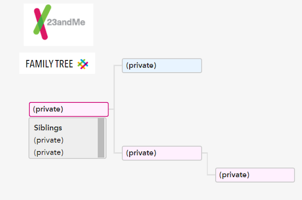Click the short connector right of magenta box
The height and width of the screenshot is (200, 302).
pyautogui.click(x=111, y=109)
